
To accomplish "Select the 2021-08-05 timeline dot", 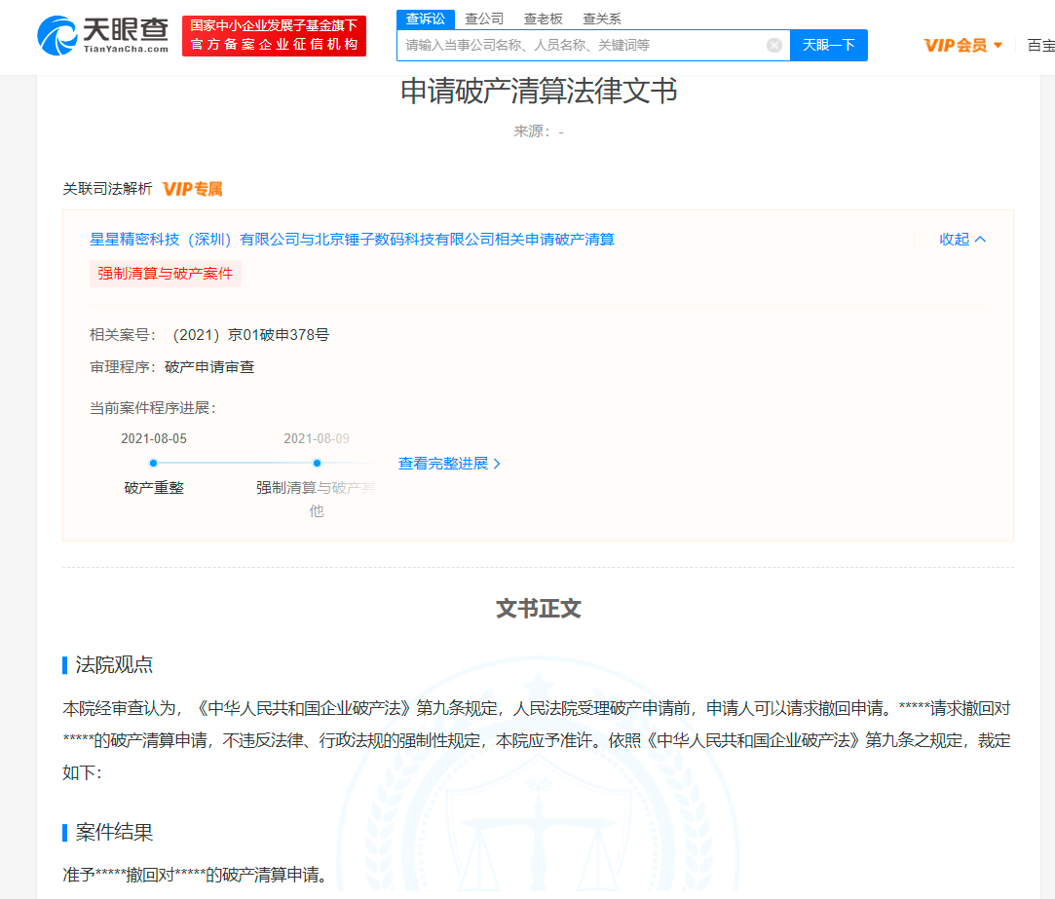I will click(x=154, y=463).
